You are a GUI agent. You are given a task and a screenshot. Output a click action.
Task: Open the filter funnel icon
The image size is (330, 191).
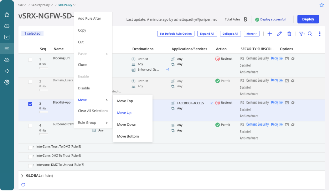[x=301, y=34]
